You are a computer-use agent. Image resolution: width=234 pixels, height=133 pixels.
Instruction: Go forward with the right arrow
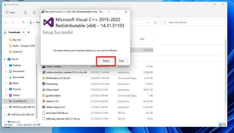click(12, 22)
